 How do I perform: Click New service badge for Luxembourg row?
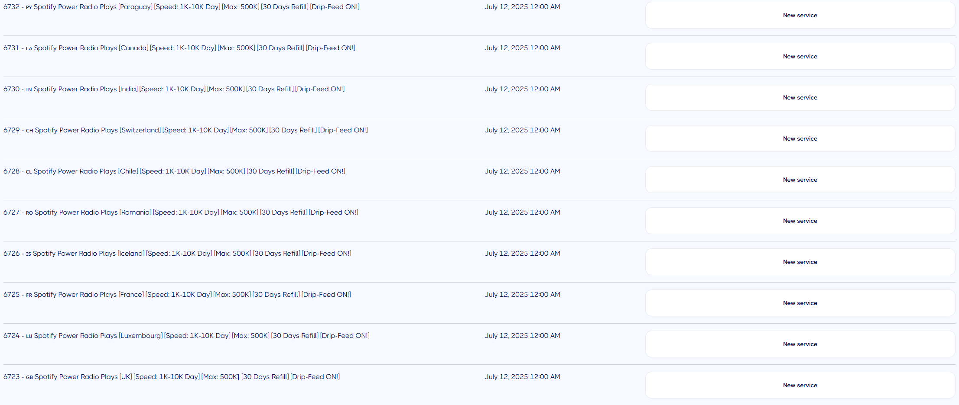800,344
